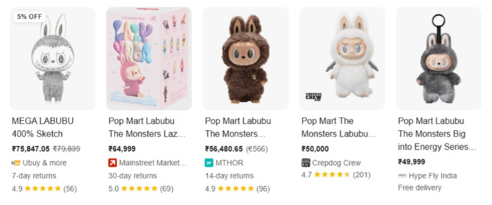Click the 5% OFF badge

point(30,17)
